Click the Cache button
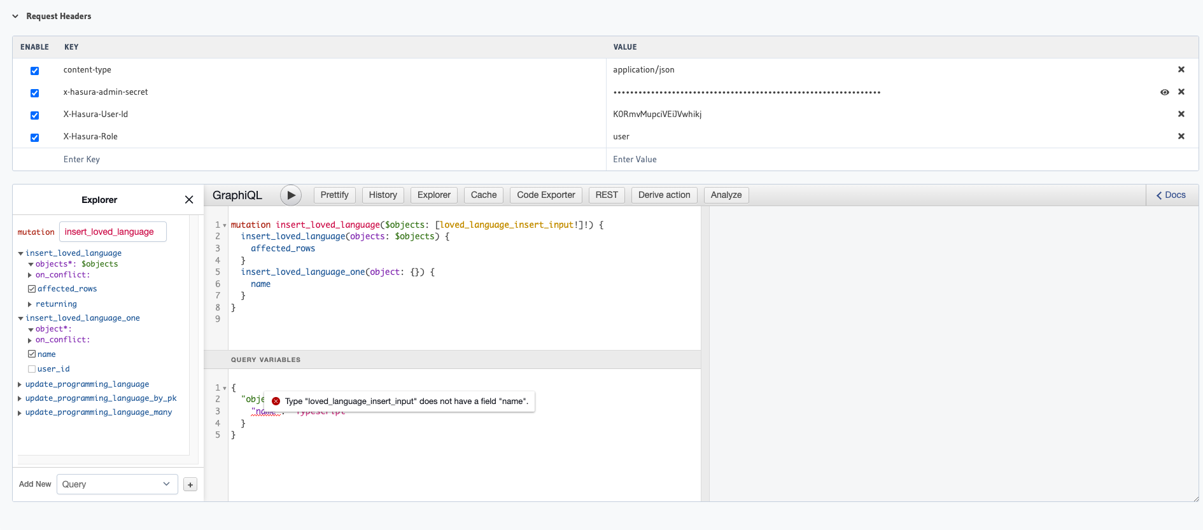Screen dimensions: 1203x530 (484, 195)
